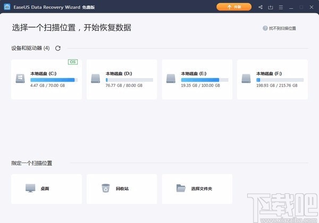Select the local disk (D:) label
The width and height of the screenshot is (319, 223).
[x=119, y=73]
